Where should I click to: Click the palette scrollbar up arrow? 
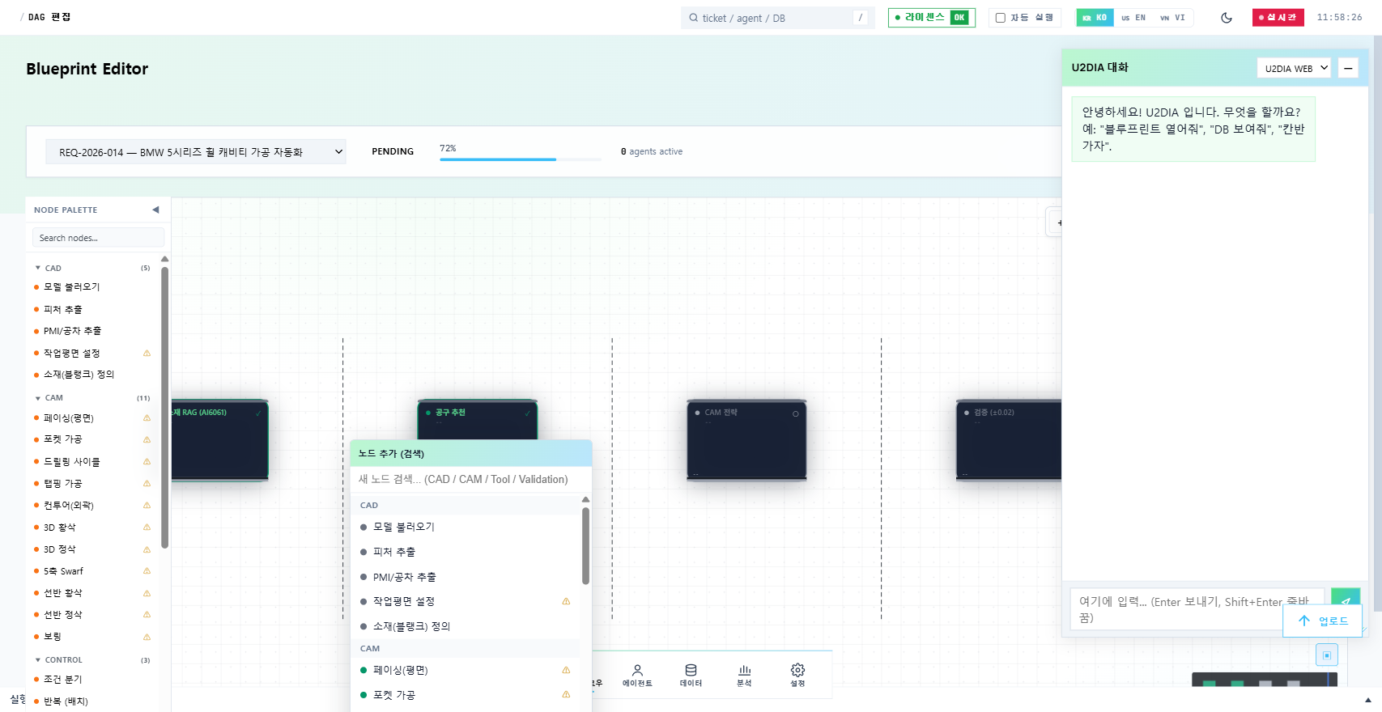click(165, 259)
